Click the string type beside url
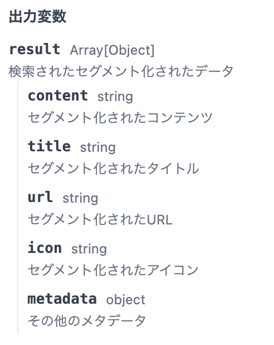 point(80,198)
